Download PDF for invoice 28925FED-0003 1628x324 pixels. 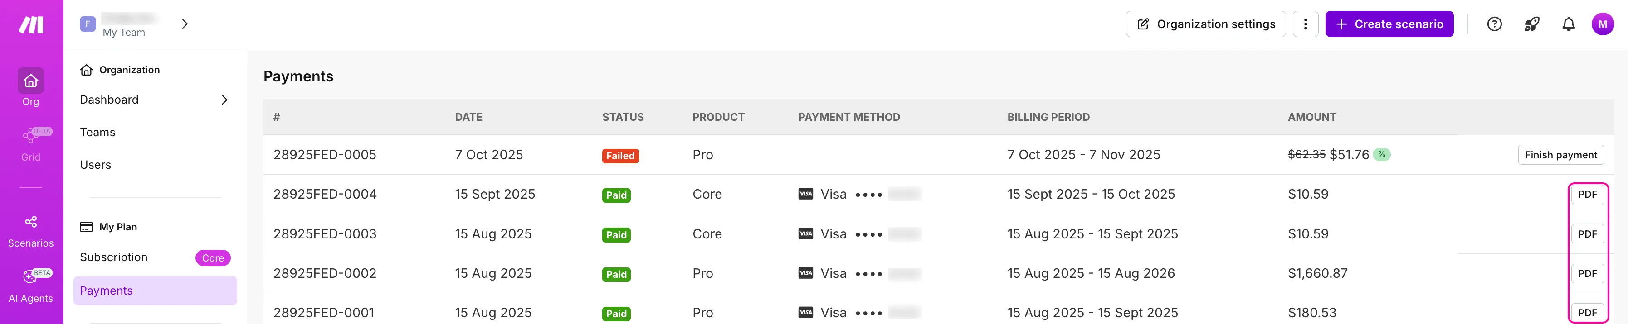coord(1587,234)
